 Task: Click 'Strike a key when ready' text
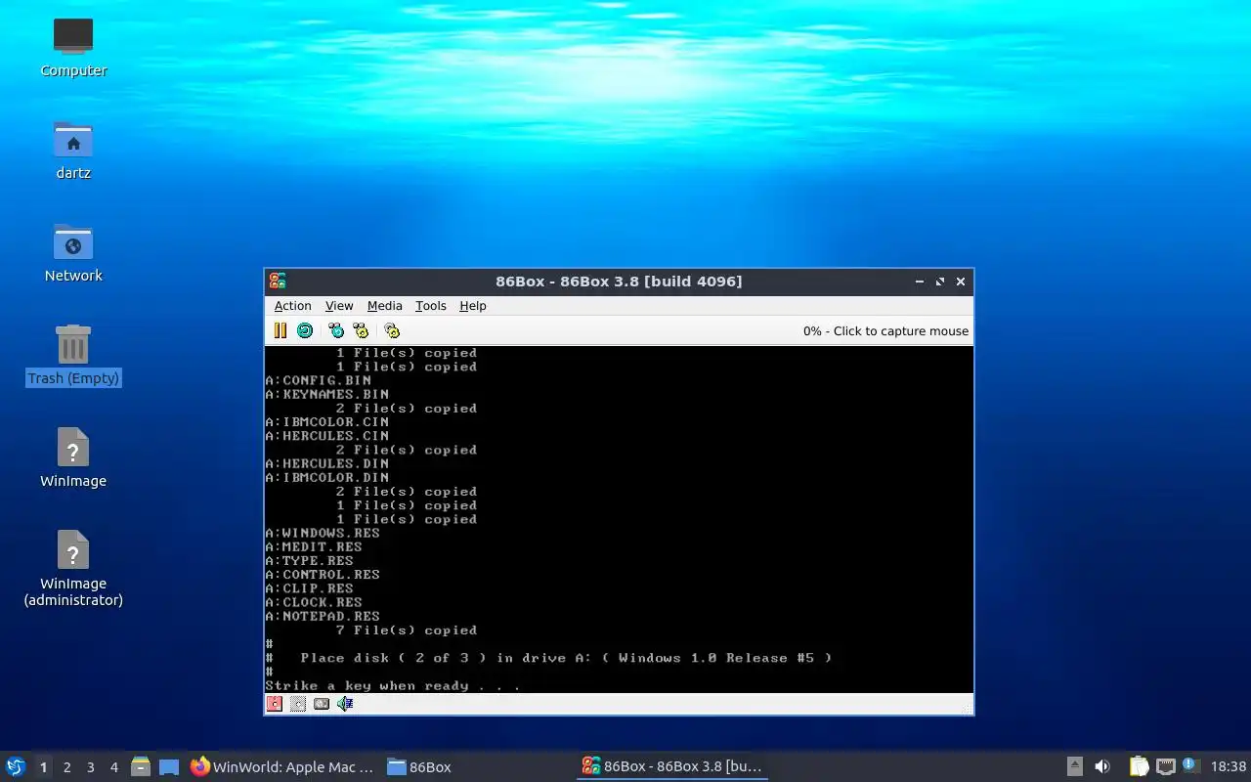pos(392,686)
